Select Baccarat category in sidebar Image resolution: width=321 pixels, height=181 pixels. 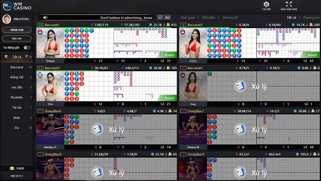point(17,67)
